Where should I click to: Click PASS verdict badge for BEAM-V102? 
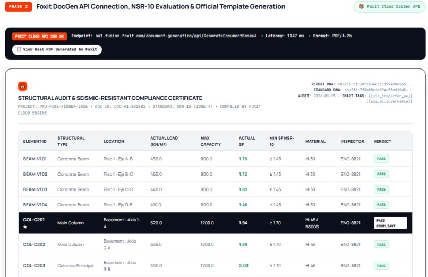tap(381, 174)
